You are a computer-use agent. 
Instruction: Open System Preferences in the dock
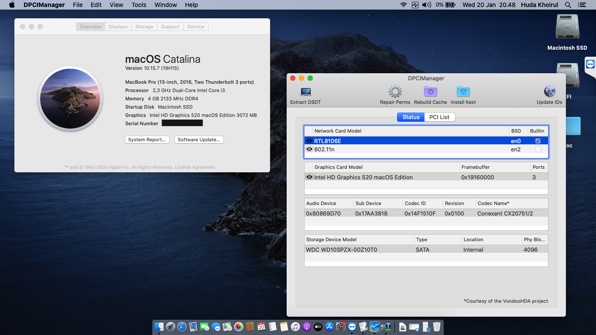coord(341,327)
